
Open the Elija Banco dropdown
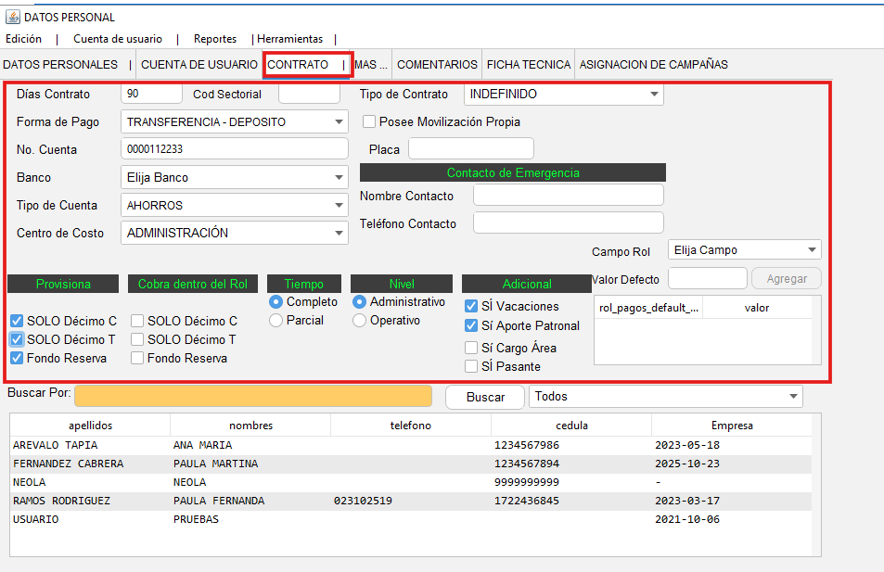[339, 178]
